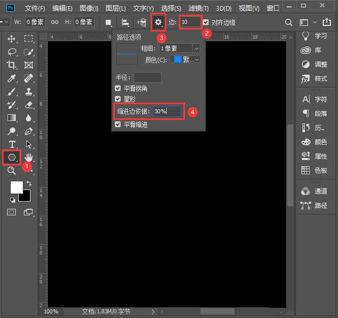Image resolution: width=338 pixels, height=318 pixels.
Task: Open the 图层(L) menu
Action: [x=116, y=9]
